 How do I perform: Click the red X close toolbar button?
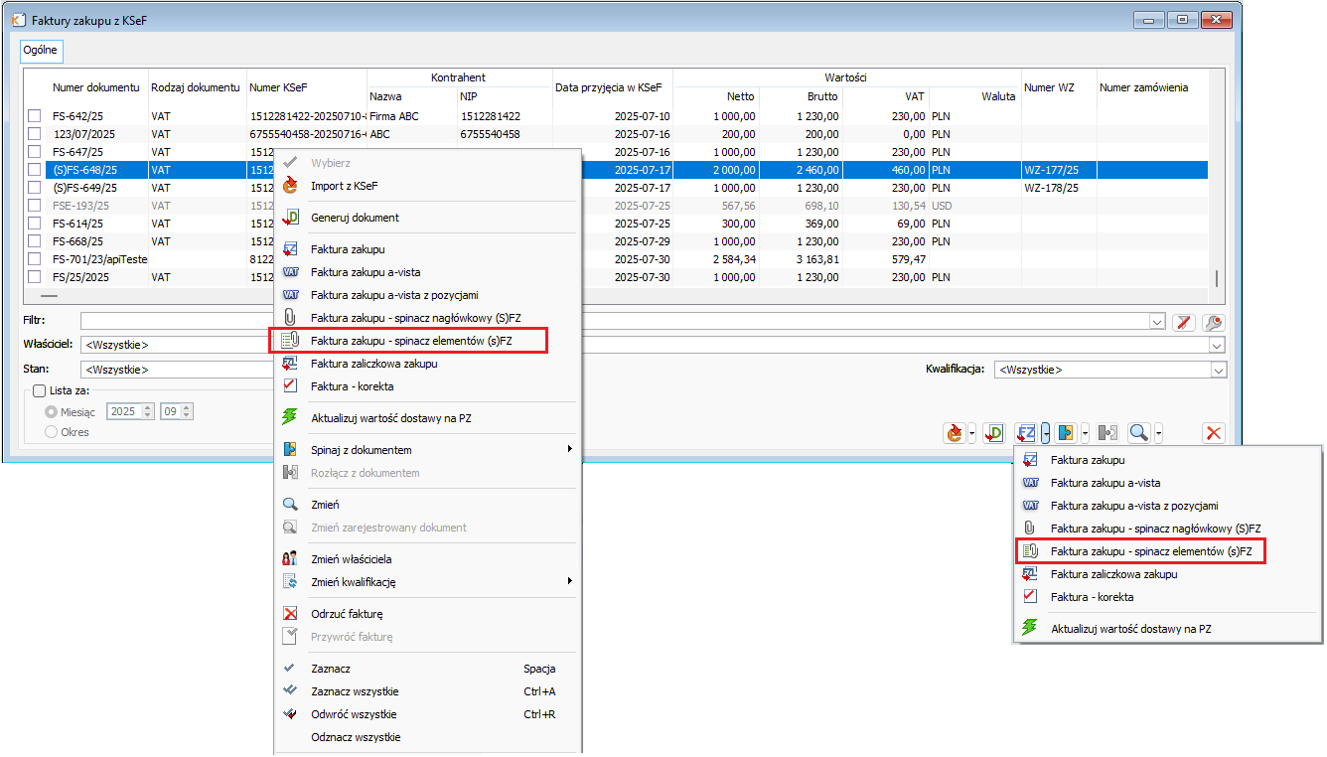[x=1213, y=433]
